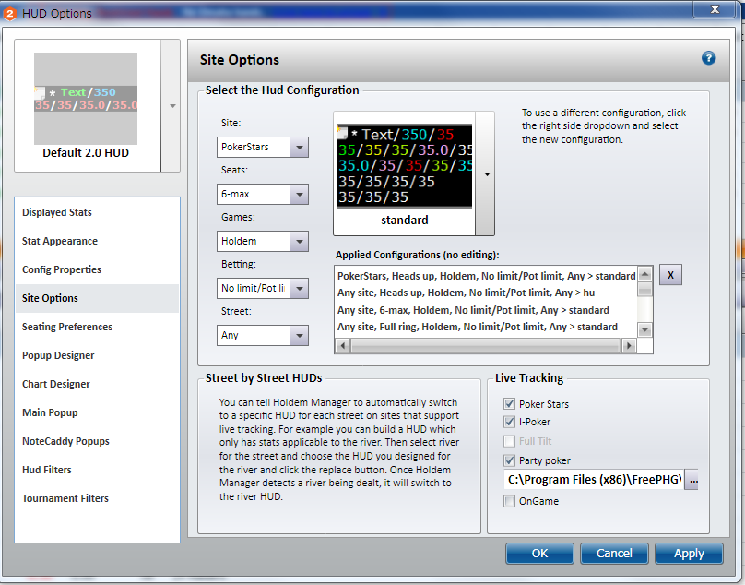Open Seating Preferences section
The width and height of the screenshot is (745, 585).
click(x=98, y=327)
